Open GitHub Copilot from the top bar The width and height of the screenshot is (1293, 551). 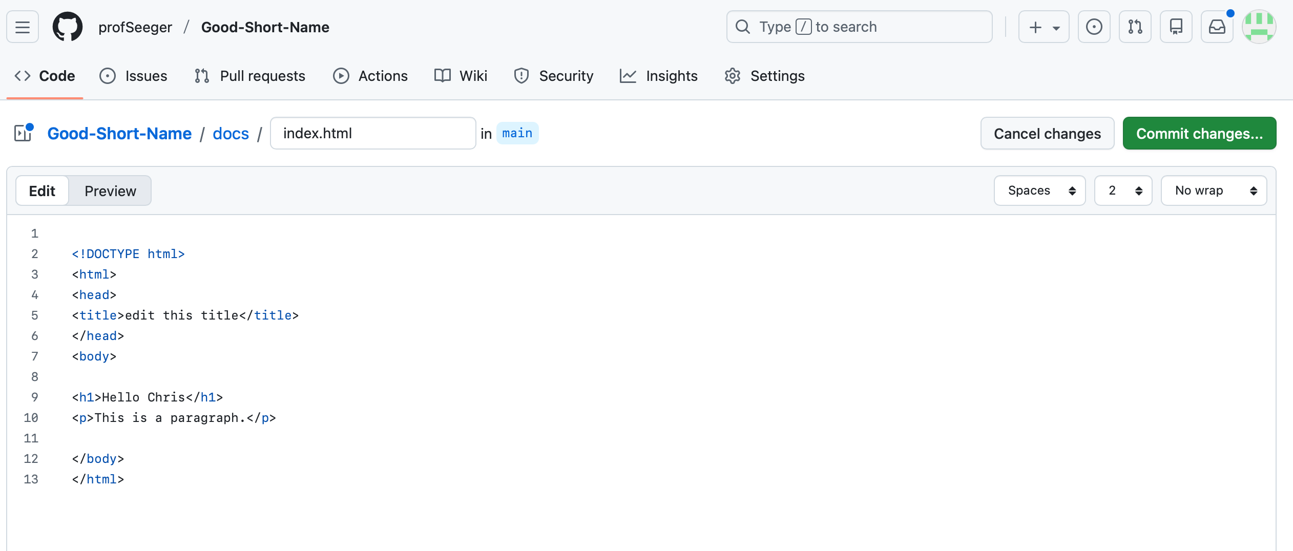[1176, 26]
